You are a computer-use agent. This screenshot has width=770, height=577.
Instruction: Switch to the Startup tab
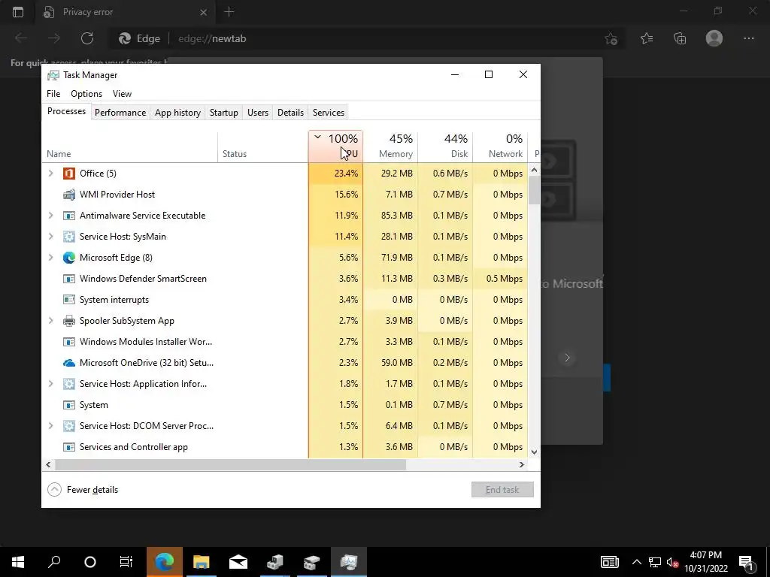[224, 113]
